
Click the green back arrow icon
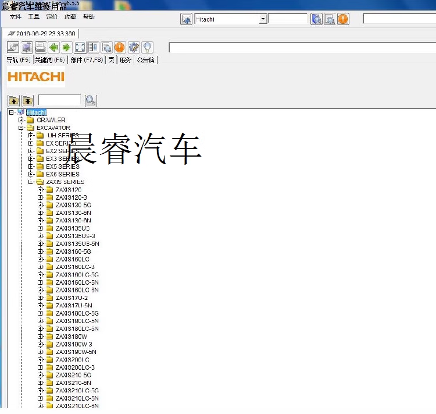click(x=53, y=48)
